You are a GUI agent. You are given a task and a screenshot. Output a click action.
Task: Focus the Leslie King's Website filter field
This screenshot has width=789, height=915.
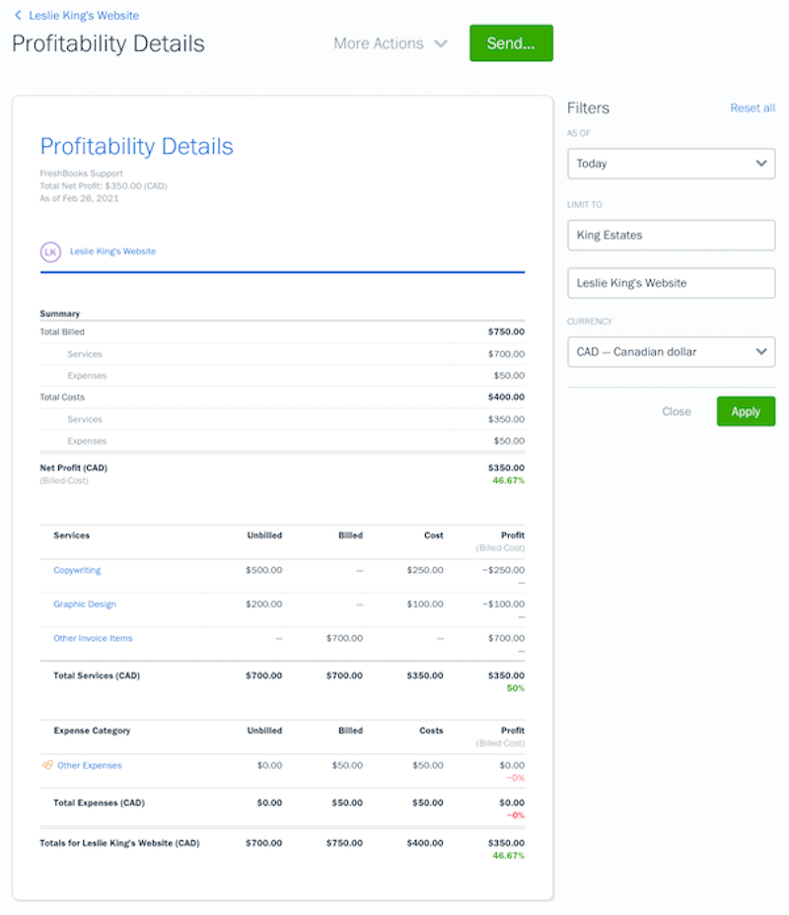671,283
